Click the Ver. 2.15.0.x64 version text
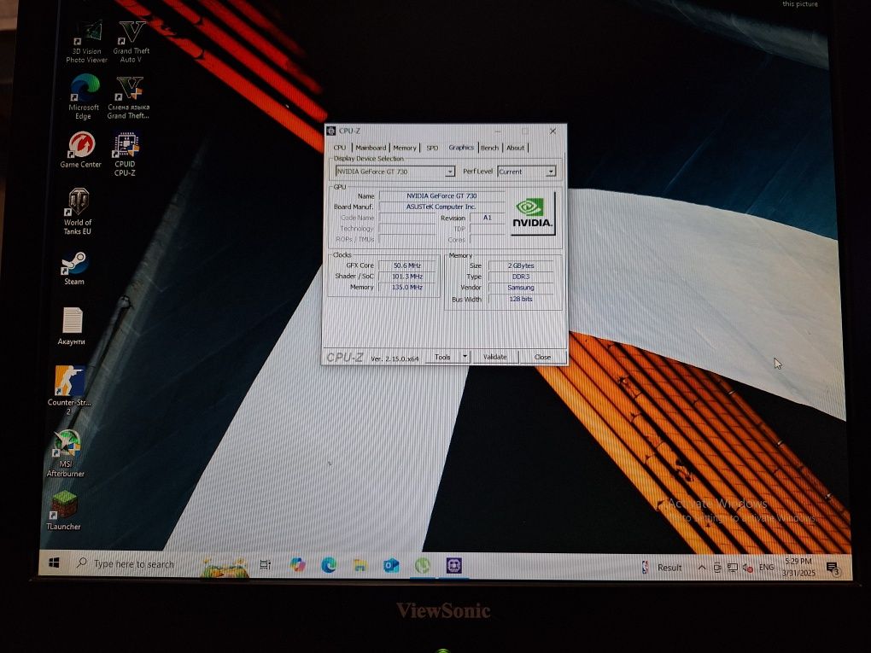The image size is (871, 653). (395, 359)
